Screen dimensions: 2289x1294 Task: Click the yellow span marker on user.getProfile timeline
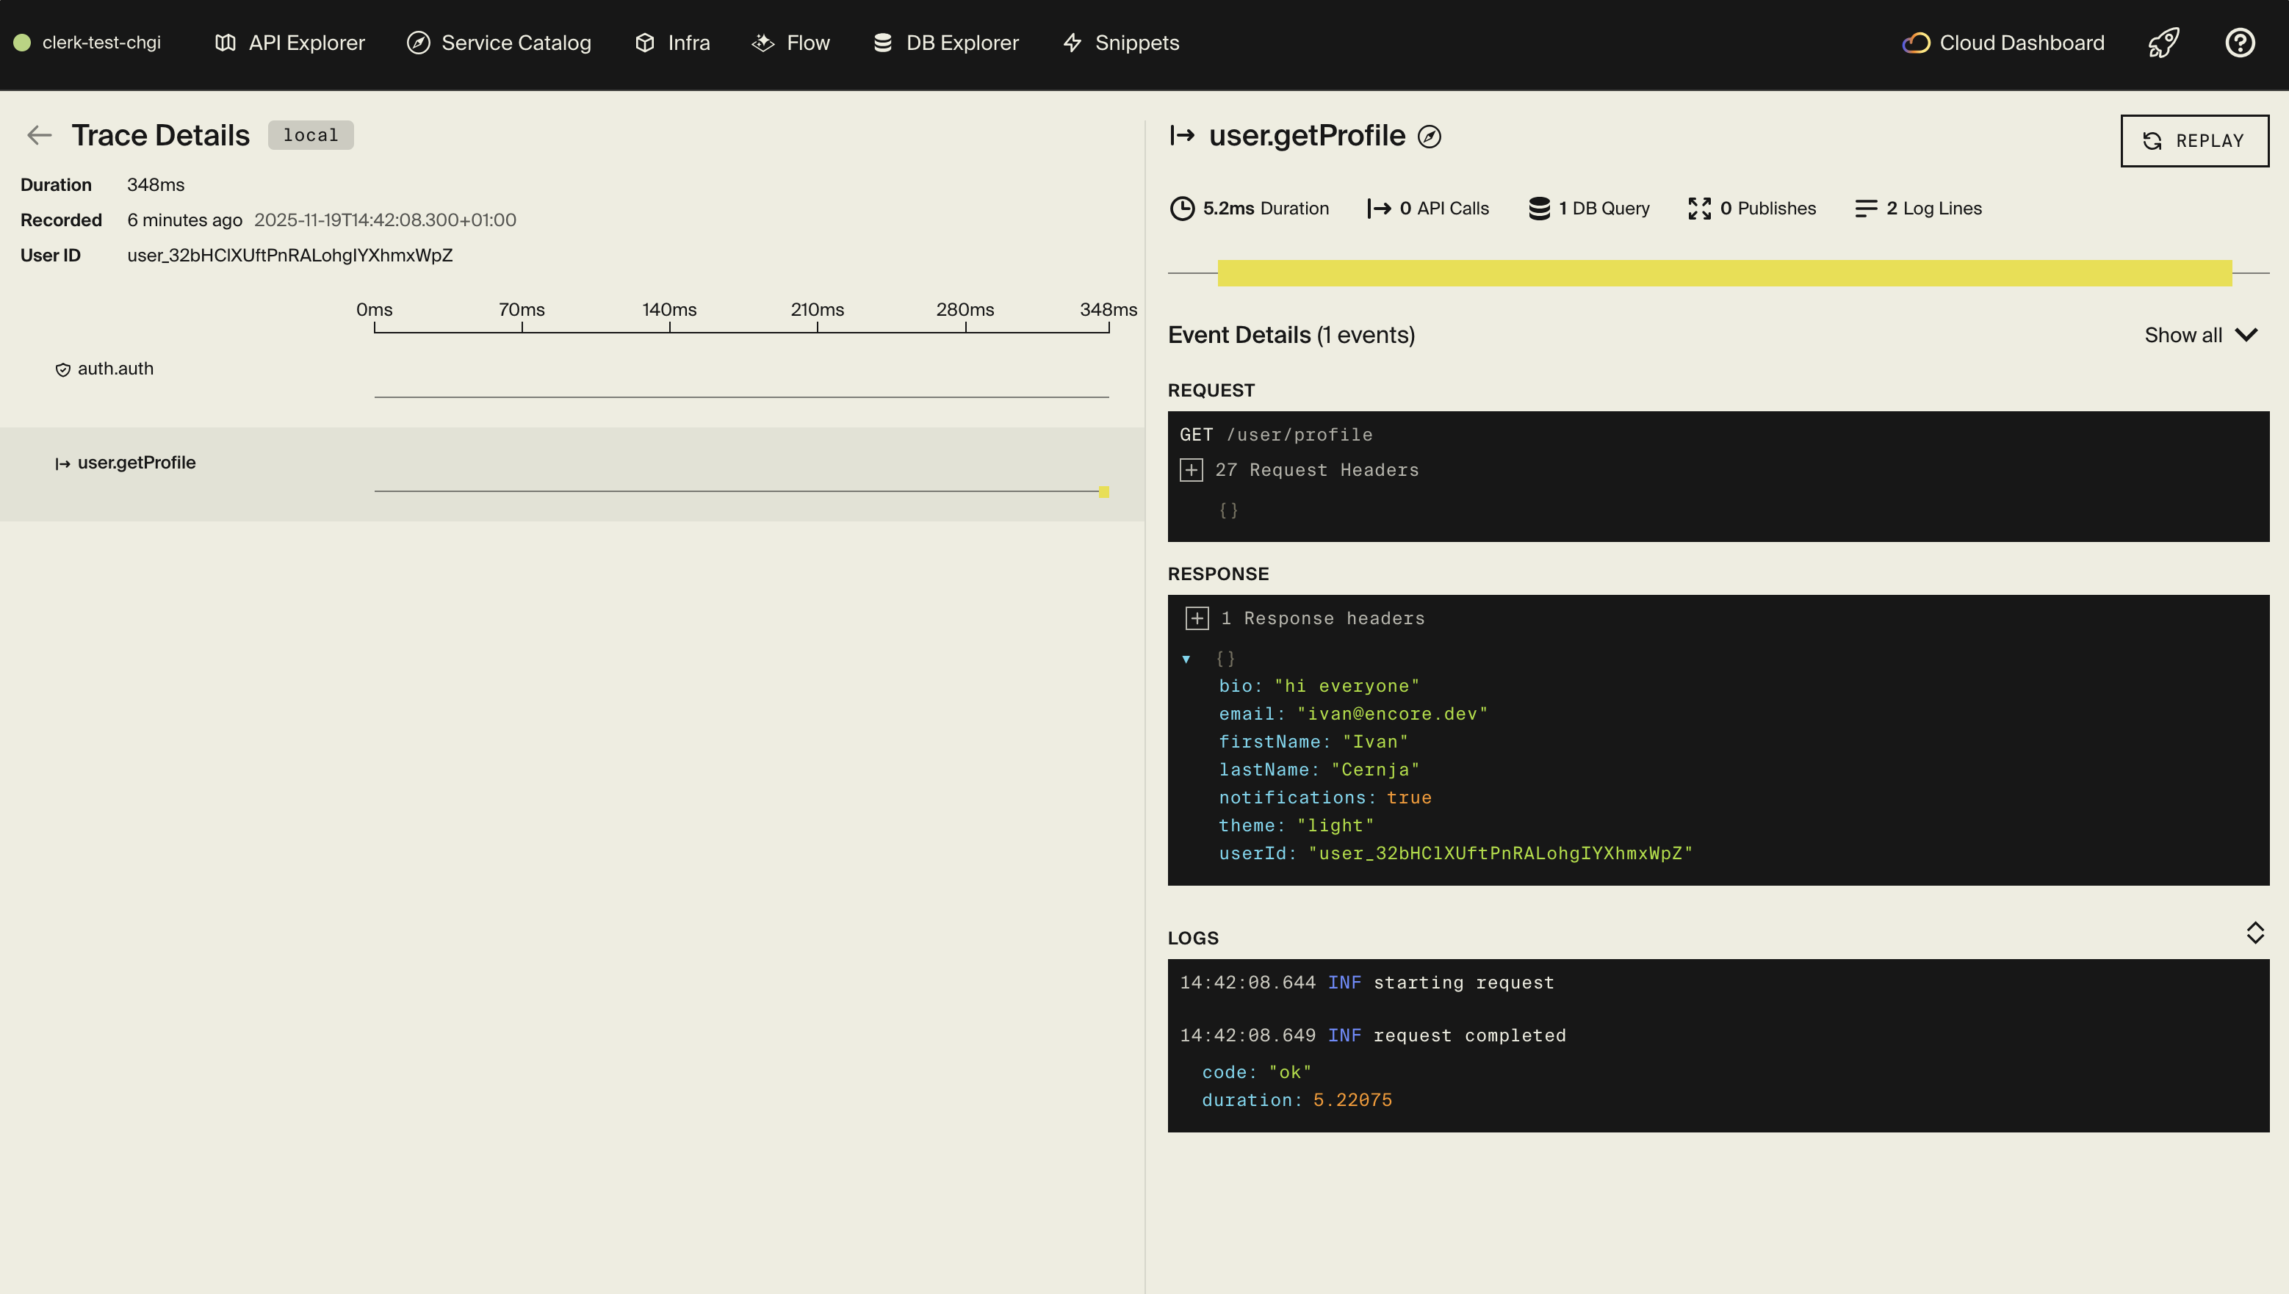pyautogui.click(x=1103, y=491)
